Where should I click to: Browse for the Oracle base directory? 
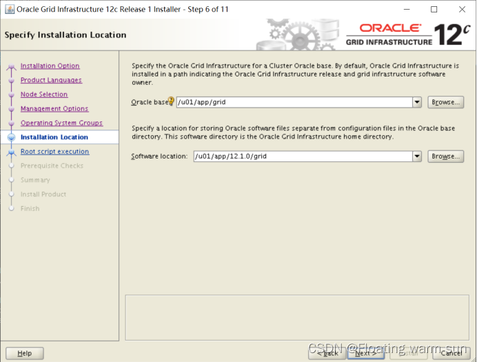point(446,102)
